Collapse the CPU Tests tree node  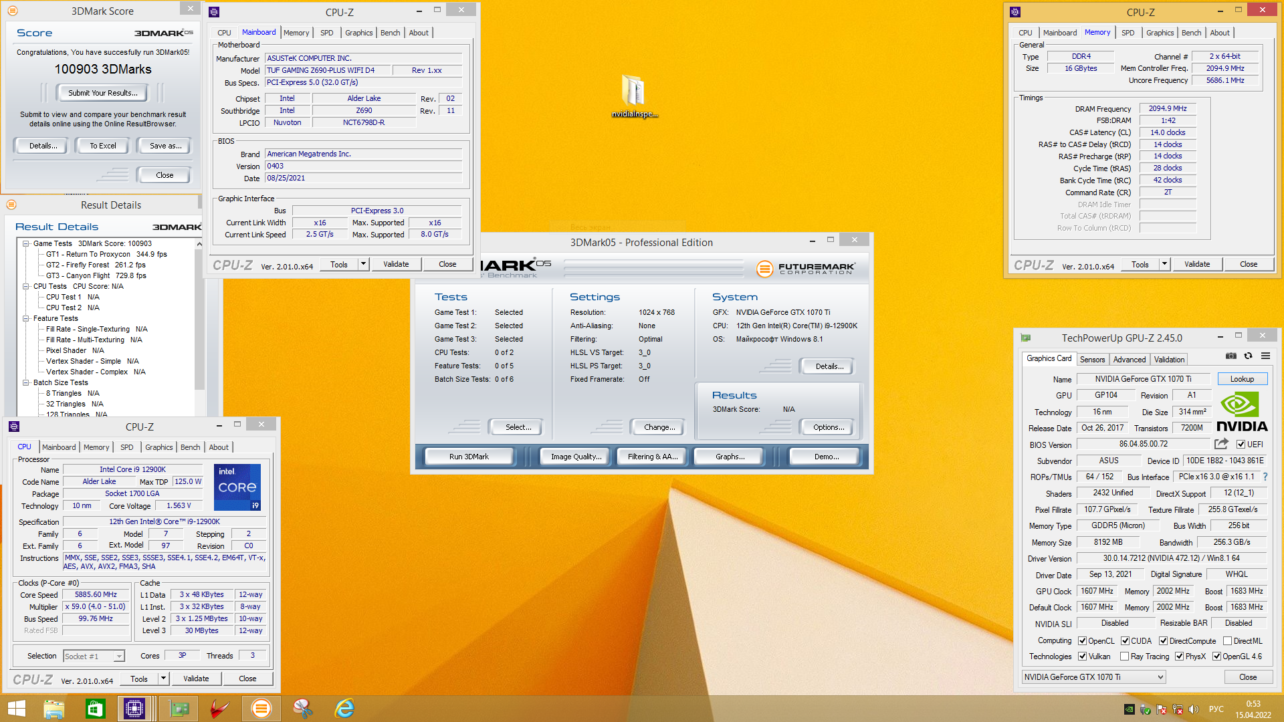(x=26, y=286)
